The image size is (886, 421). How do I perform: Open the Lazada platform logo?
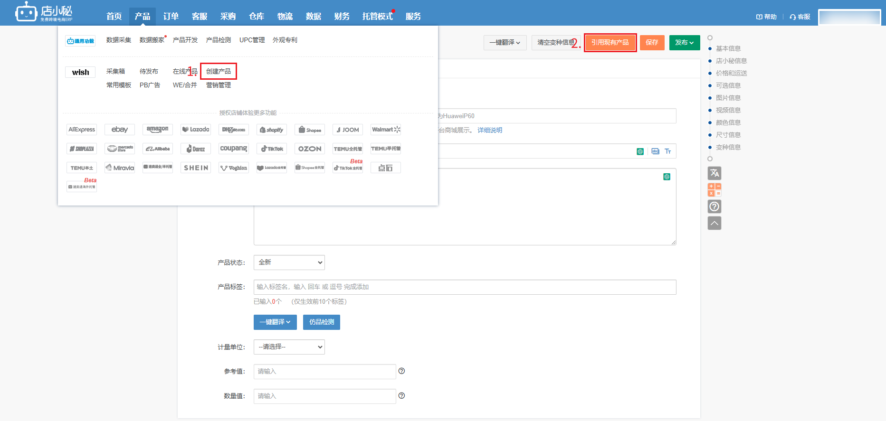click(x=196, y=130)
